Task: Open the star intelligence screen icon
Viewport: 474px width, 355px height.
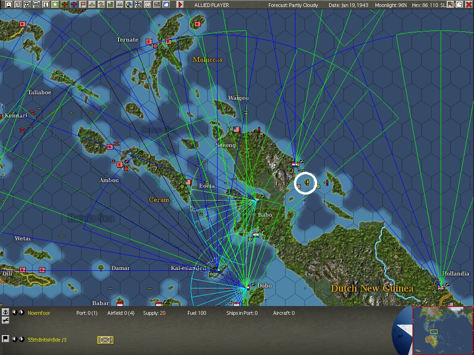Action: pos(55,5)
